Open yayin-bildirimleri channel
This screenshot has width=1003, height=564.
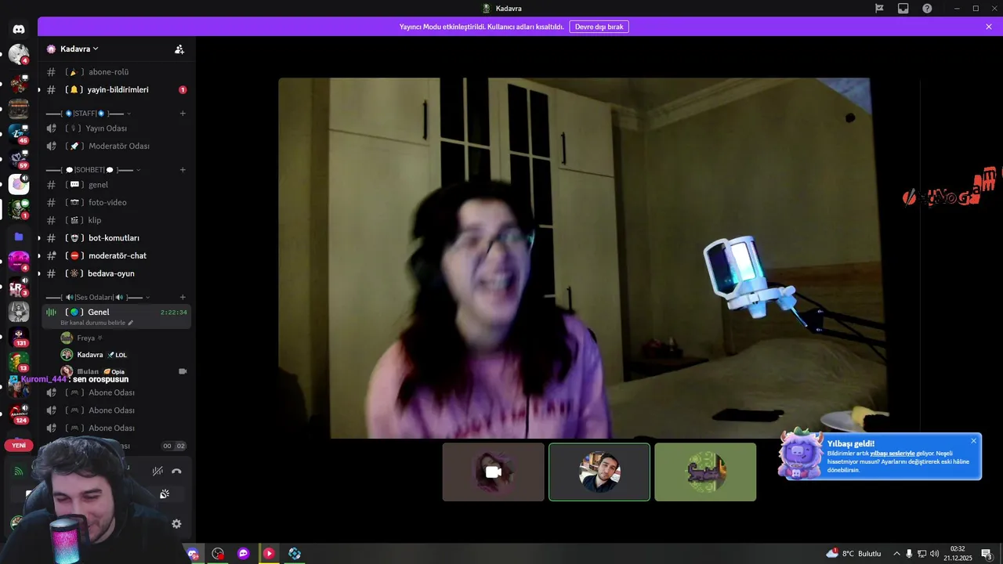[x=116, y=90]
